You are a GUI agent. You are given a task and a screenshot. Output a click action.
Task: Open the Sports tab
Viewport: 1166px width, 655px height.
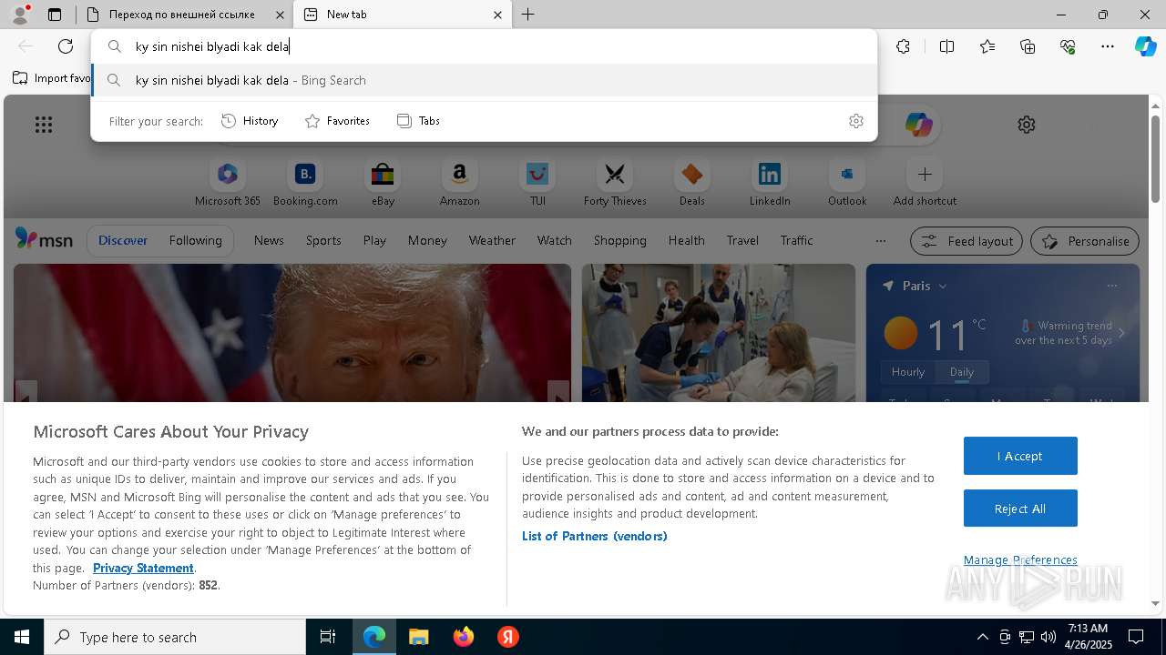323,240
